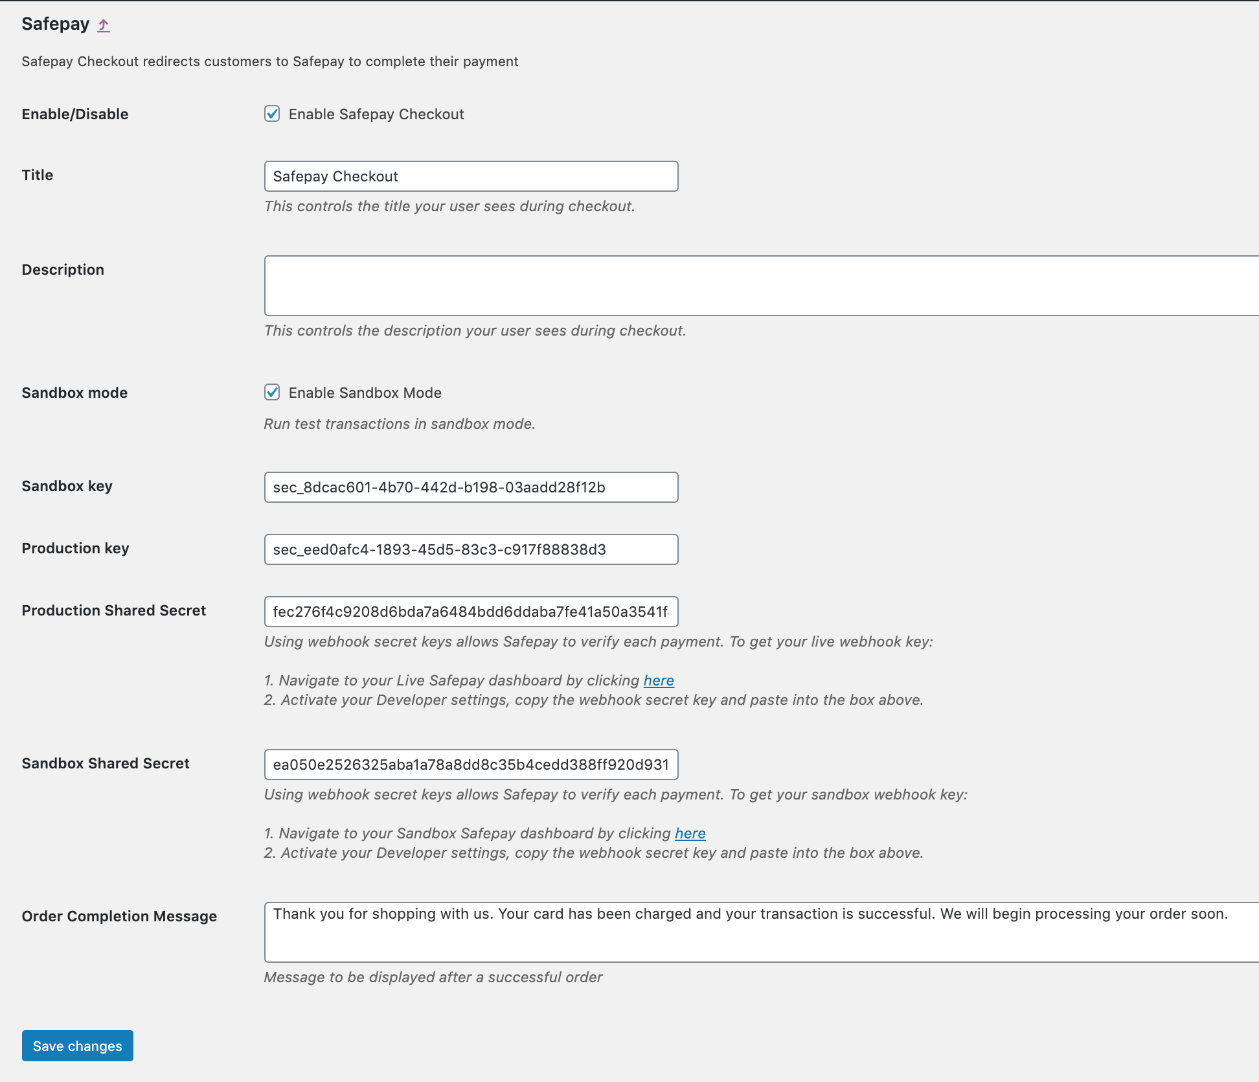1259x1082 pixels.
Task: Open the Live Safepay dashboard 'here' link
Action: 659,680
